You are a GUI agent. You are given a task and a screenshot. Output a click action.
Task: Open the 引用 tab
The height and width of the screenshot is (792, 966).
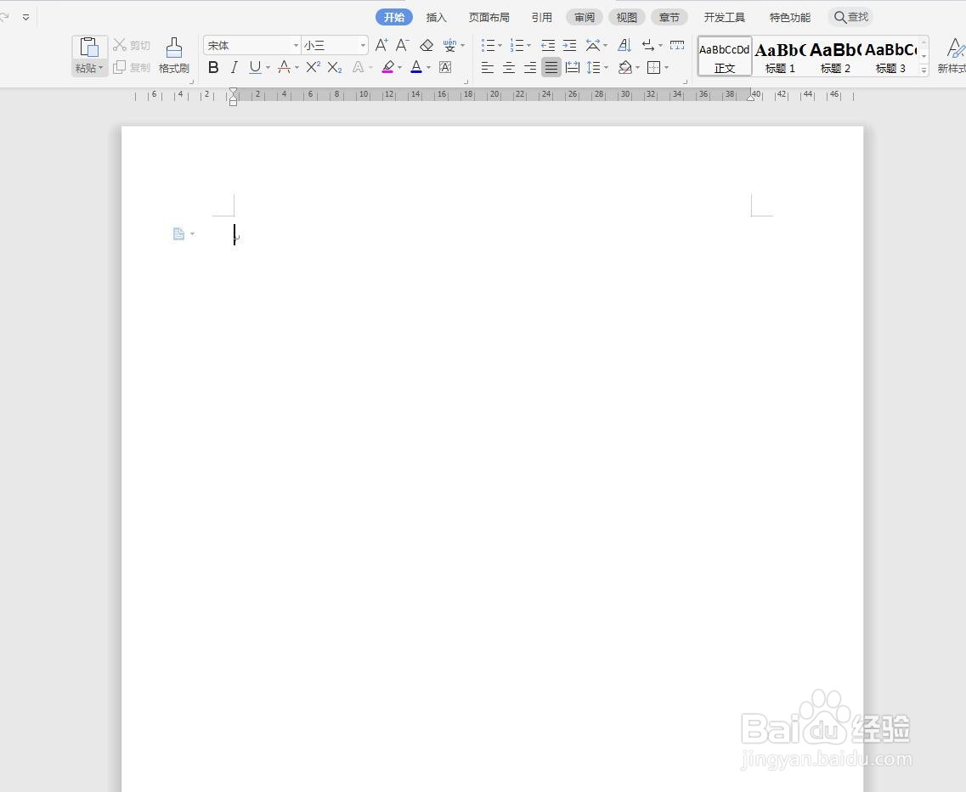click(x=541, y=17)
